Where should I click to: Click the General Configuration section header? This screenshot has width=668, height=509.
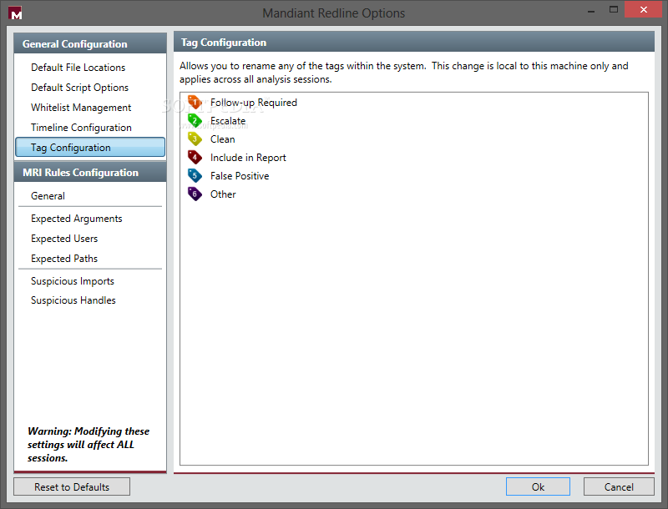(x=90, y=43)
